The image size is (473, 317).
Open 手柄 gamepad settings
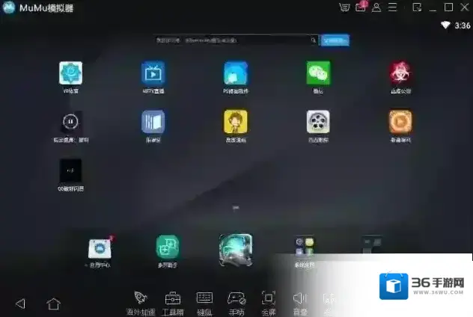pos(236,303)
